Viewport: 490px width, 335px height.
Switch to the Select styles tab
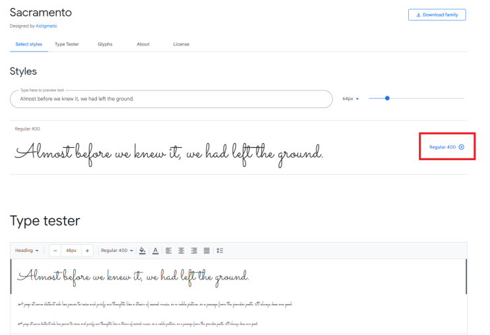tap(29, 44)
